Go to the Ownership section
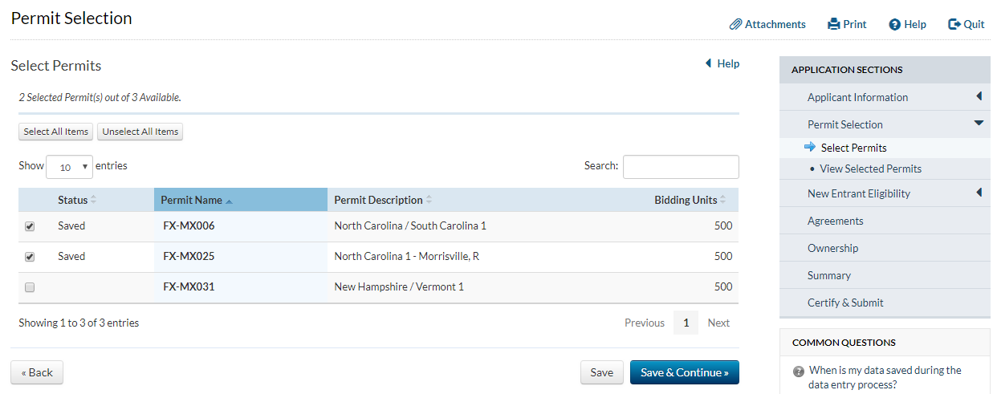 832,248
